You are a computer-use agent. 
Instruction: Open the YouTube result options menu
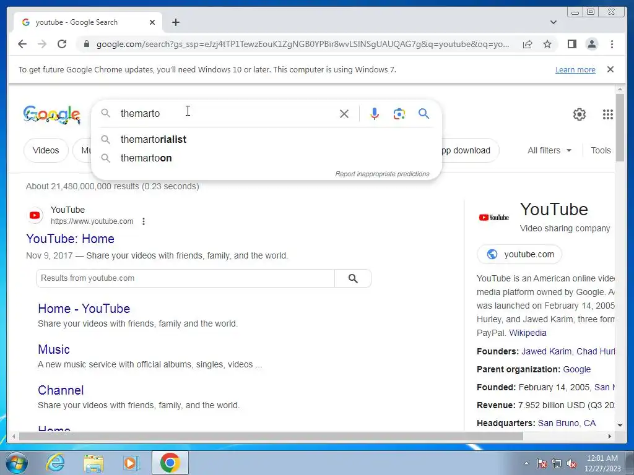(x=144, y=221)
